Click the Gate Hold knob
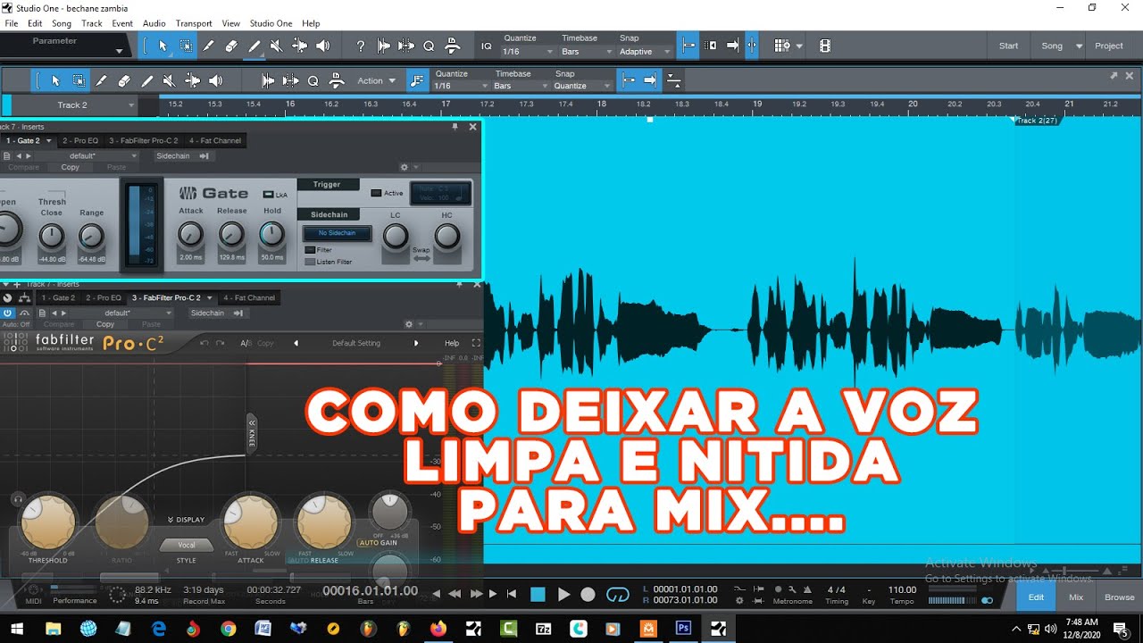This screenshot has width=1143, height=643. point(271,235)
